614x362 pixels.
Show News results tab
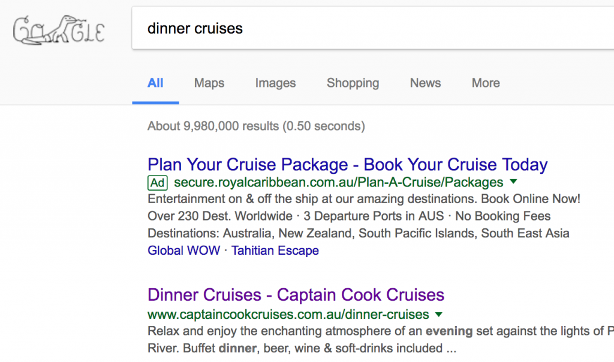tap(425, 83)
